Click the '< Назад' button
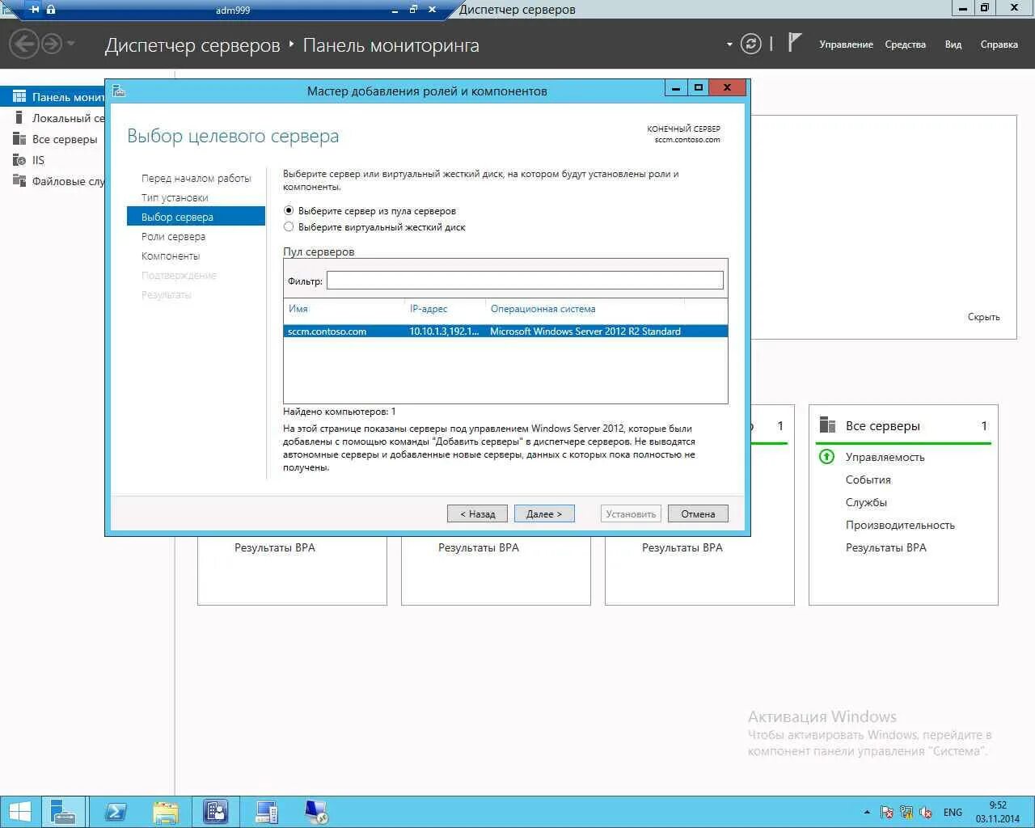This screenshot has width=1035, height=828. click(x=477, y=513)
